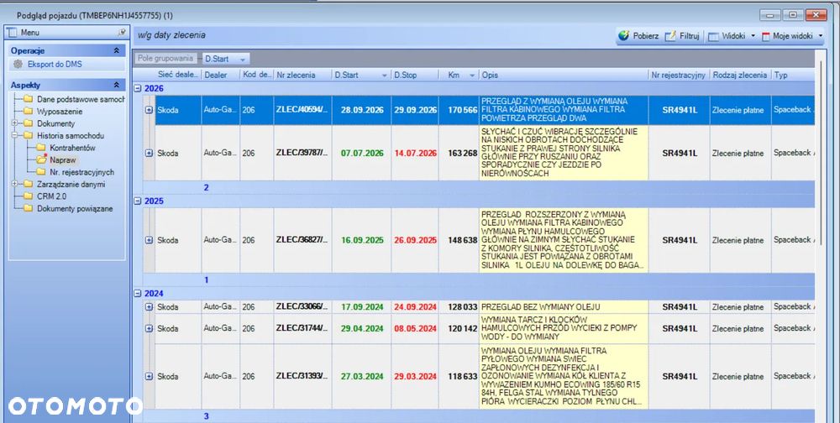Sort by Opis column header
Image resolution: width=840 pixels, height=423 pixels.
click(564, 75)
